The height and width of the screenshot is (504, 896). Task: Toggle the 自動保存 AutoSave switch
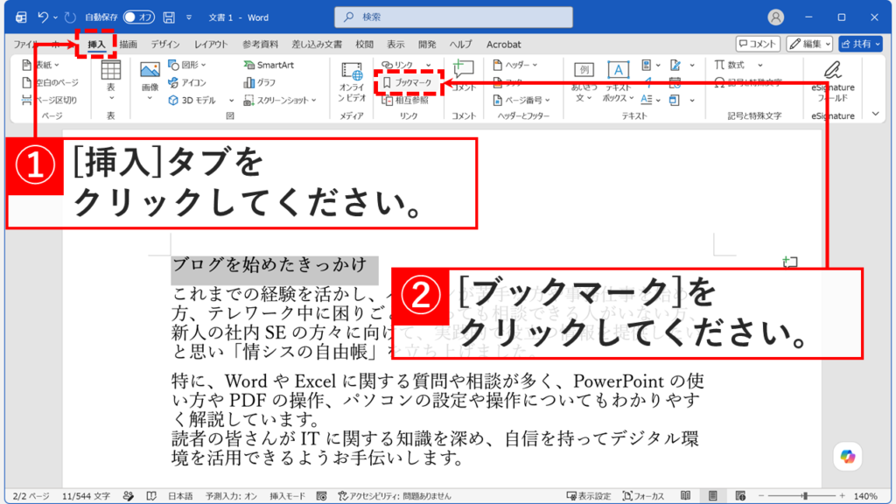(138, 17)
